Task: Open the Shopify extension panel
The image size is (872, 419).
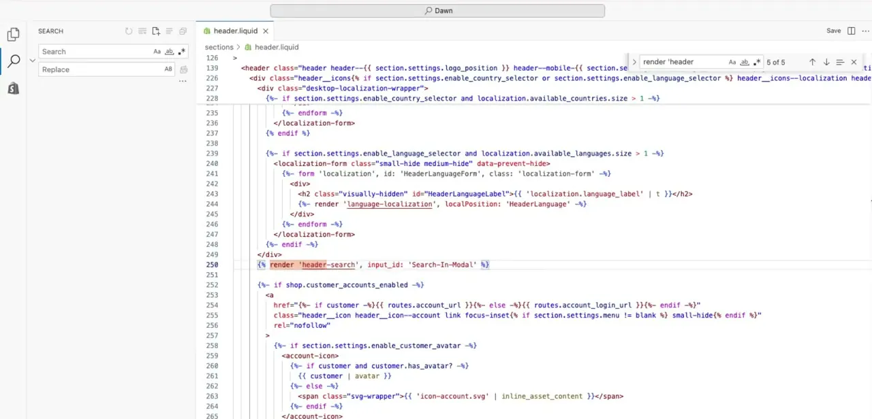Action: 13,89
